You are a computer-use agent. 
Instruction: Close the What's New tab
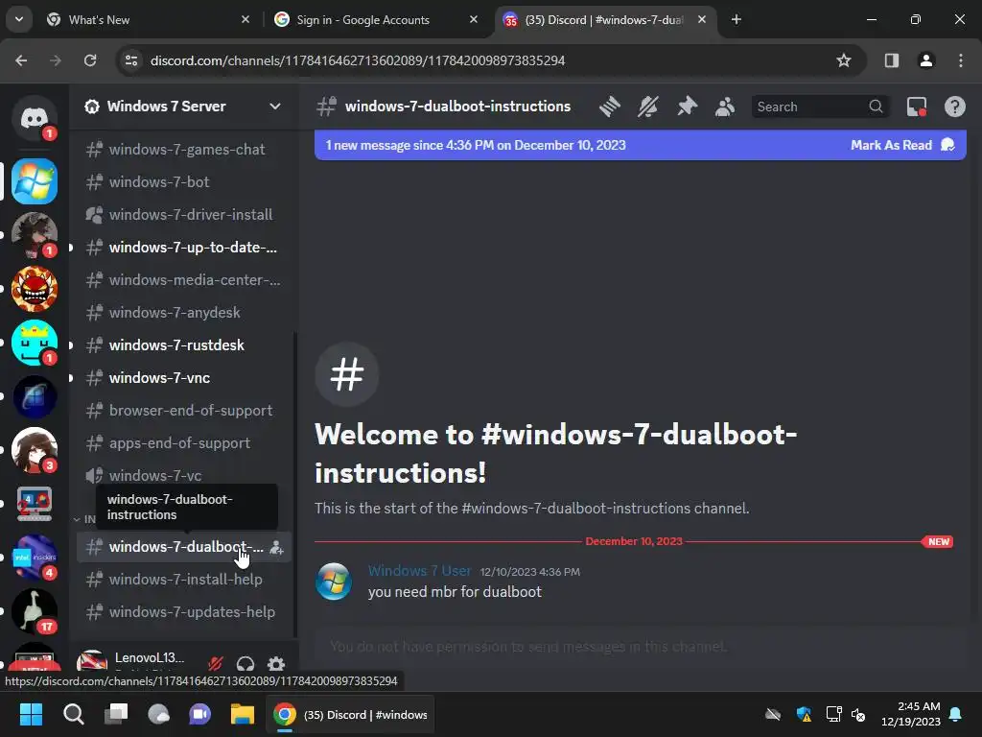point(245,19)
